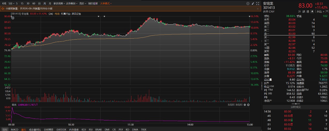Select the KD indicator
The image size is (329, 131).
tap(127, 129)
